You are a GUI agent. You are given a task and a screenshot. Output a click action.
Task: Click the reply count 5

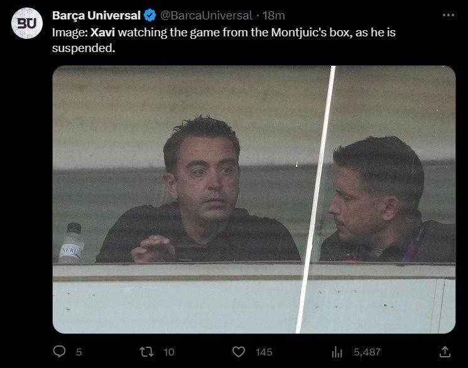point(79,352)
